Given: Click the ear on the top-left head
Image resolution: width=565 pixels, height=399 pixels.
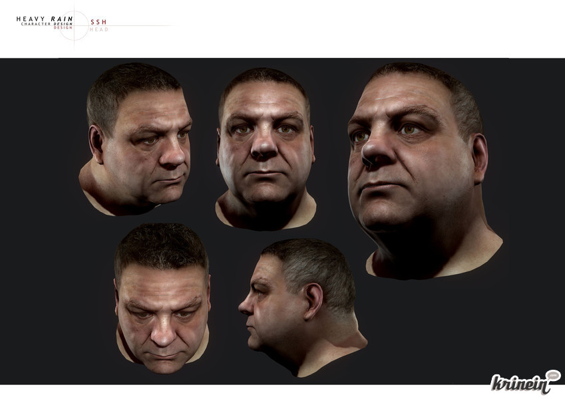Looking at the screenshot, I should (x=96, y=144).
